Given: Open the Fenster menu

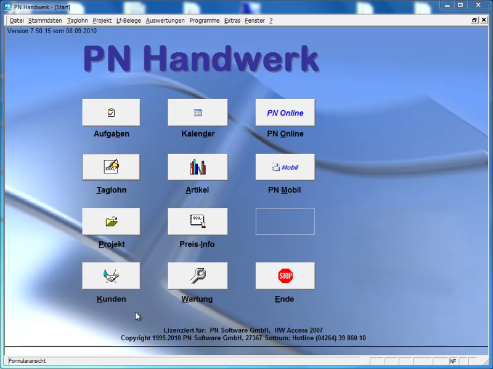Looking at the screenshot, I should coord(255,20).
